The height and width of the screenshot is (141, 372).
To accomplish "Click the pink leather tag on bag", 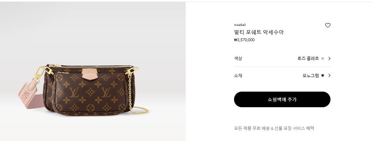I will click(89, 74).
